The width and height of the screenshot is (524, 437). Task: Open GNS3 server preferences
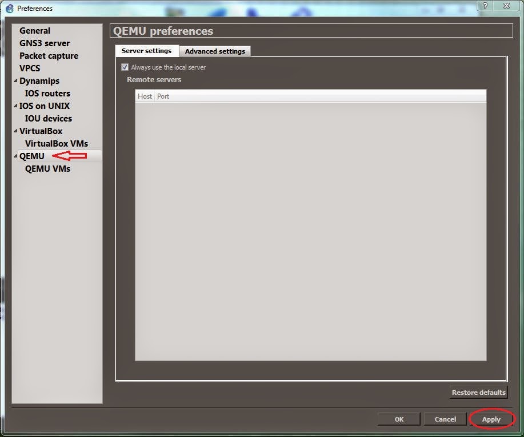pyautogui.click(x=45, y=43)
